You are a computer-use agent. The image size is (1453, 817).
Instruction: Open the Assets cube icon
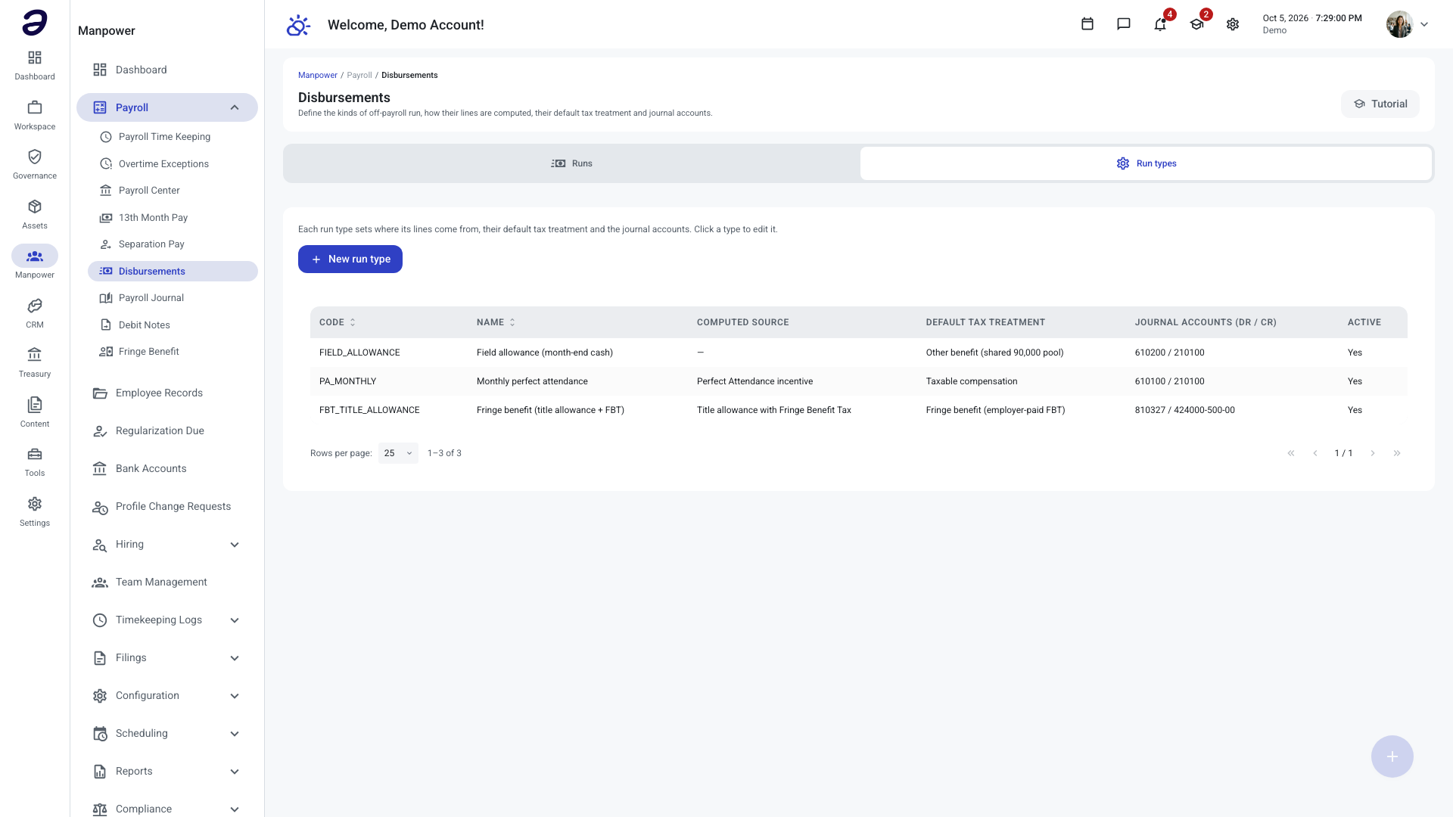point(35,207)
